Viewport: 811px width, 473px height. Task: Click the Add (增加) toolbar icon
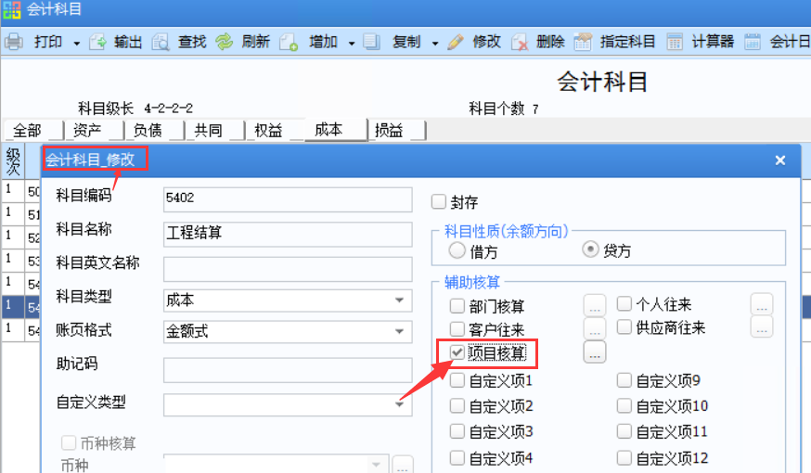289,42
